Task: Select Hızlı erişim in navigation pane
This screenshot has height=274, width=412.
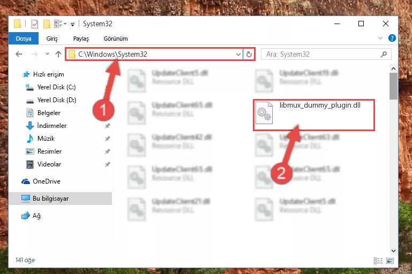Action: click(43, 74)
